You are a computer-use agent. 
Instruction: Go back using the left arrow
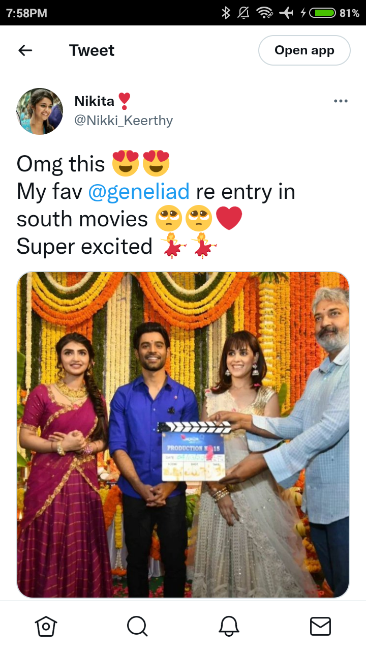pos(25,50)
